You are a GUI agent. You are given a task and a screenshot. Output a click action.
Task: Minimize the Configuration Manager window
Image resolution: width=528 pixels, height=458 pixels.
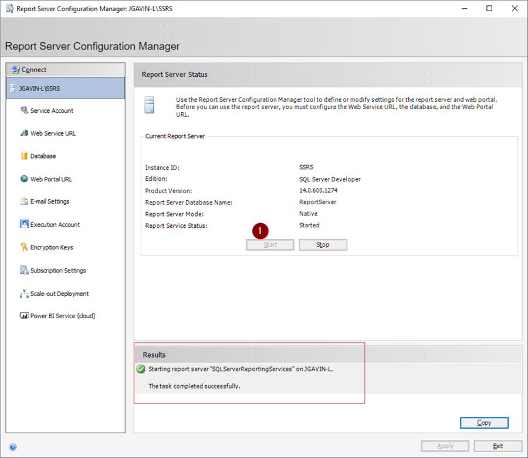point(465,8)
